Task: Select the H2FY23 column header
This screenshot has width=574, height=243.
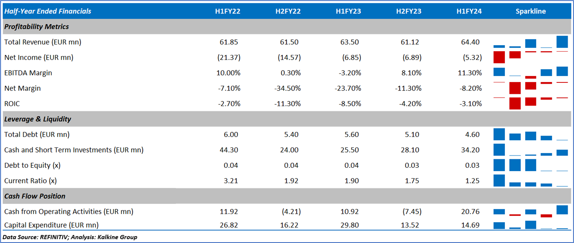Action: [409, 11]
